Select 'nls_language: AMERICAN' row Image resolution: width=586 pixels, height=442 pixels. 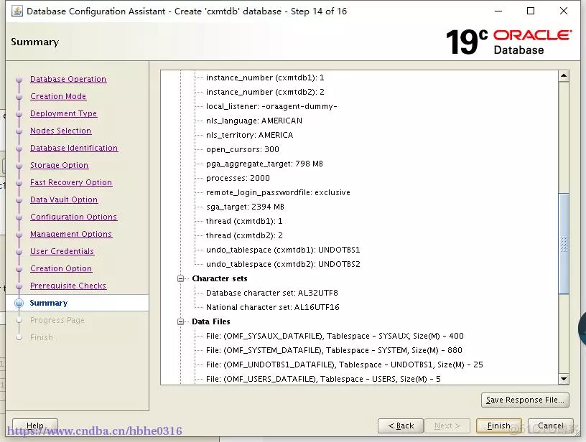[254, 121]
